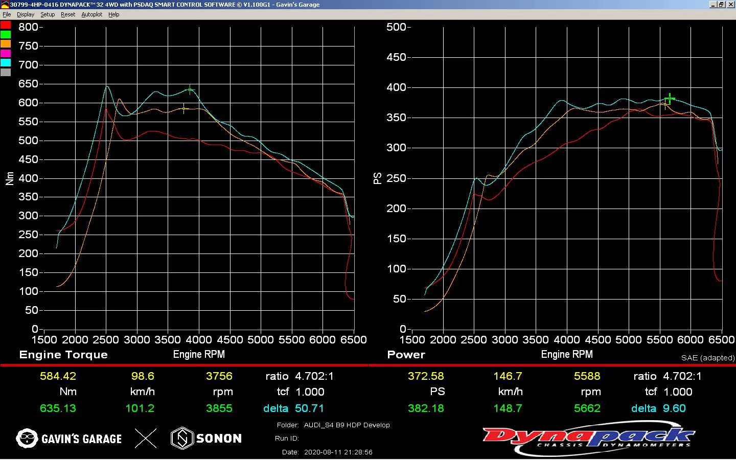The width and height of the screenshot is (736, 460).
Task: Open the Autoplot menu
Action: [x=92, y=14]
